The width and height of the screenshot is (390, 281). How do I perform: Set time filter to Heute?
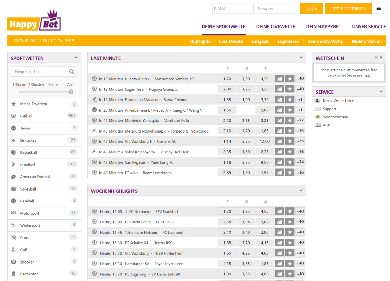(x=53, y=85)
